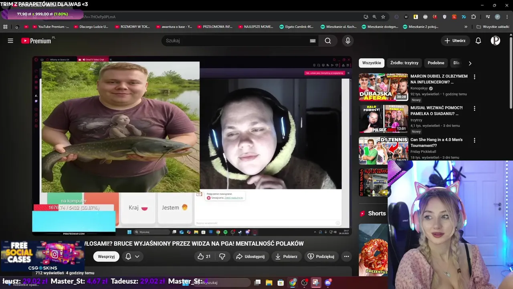Image resolution: width=513 pixels, height=289 pixels.
Task: Open the YouTube account avatar menu
Action: coord(495,41)
